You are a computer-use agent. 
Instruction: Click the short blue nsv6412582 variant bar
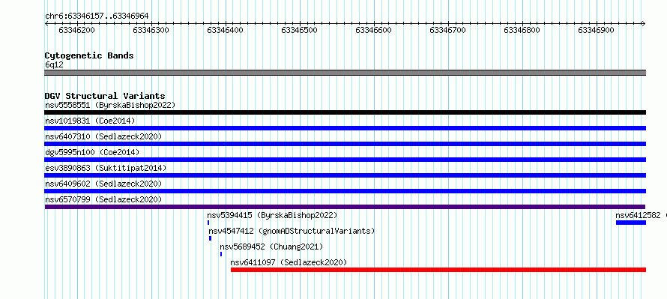point(631,223)
